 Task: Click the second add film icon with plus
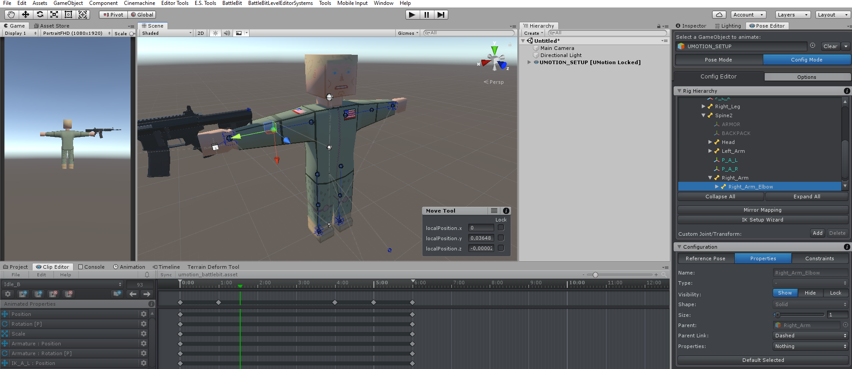point(38,294)
